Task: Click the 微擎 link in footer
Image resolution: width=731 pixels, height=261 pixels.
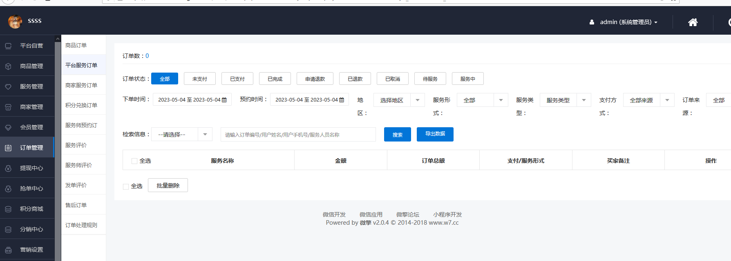Action: click(x=366, y=223)
